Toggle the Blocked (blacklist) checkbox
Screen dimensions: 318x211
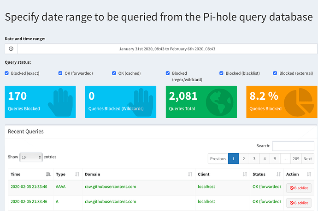pyautogui.click(x=222, y=73)
